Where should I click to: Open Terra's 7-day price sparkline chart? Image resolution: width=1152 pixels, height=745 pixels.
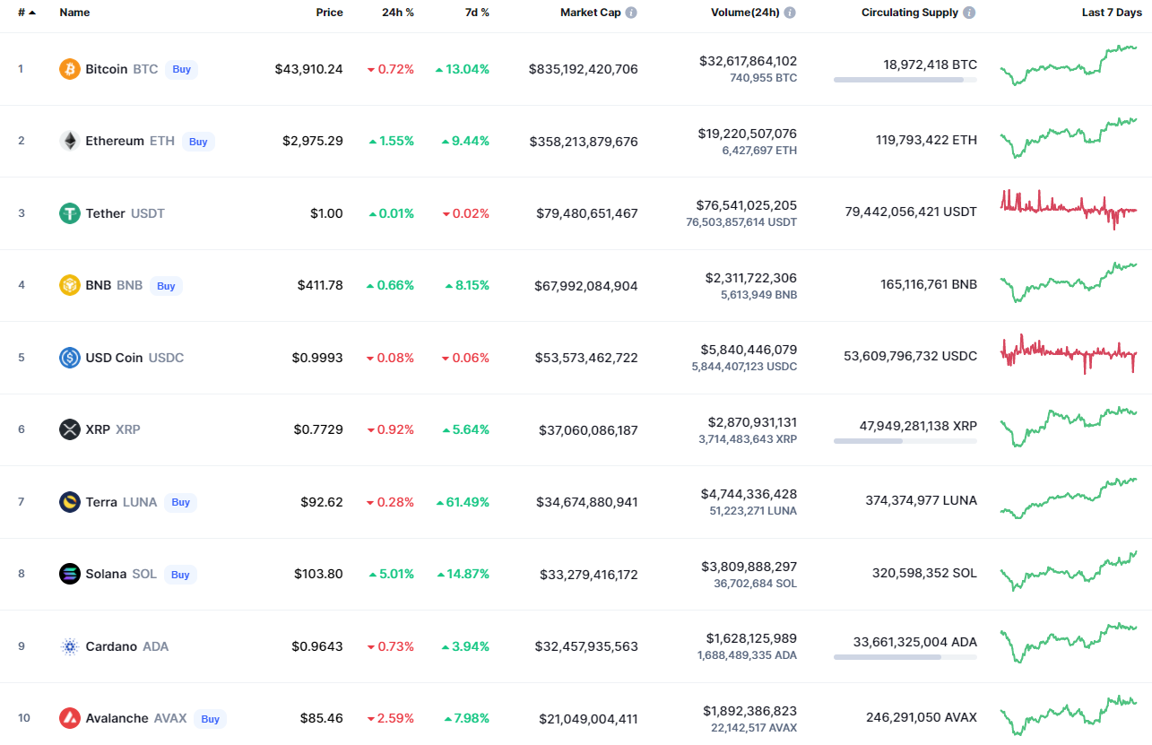tap(1069, 498)
